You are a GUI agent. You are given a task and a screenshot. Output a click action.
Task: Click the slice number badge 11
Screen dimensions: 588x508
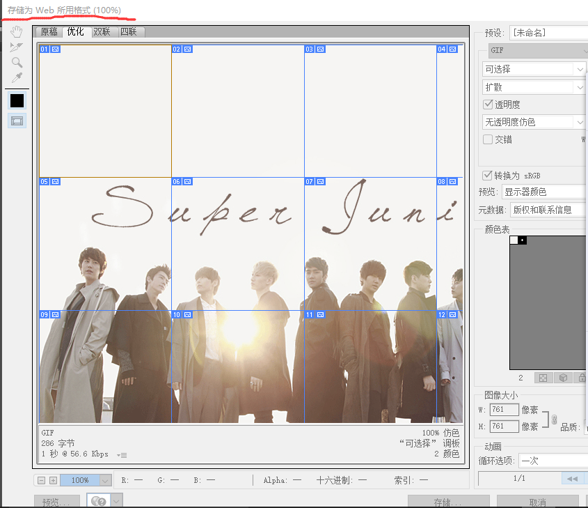pyautogui.click(x=310, y=315)
